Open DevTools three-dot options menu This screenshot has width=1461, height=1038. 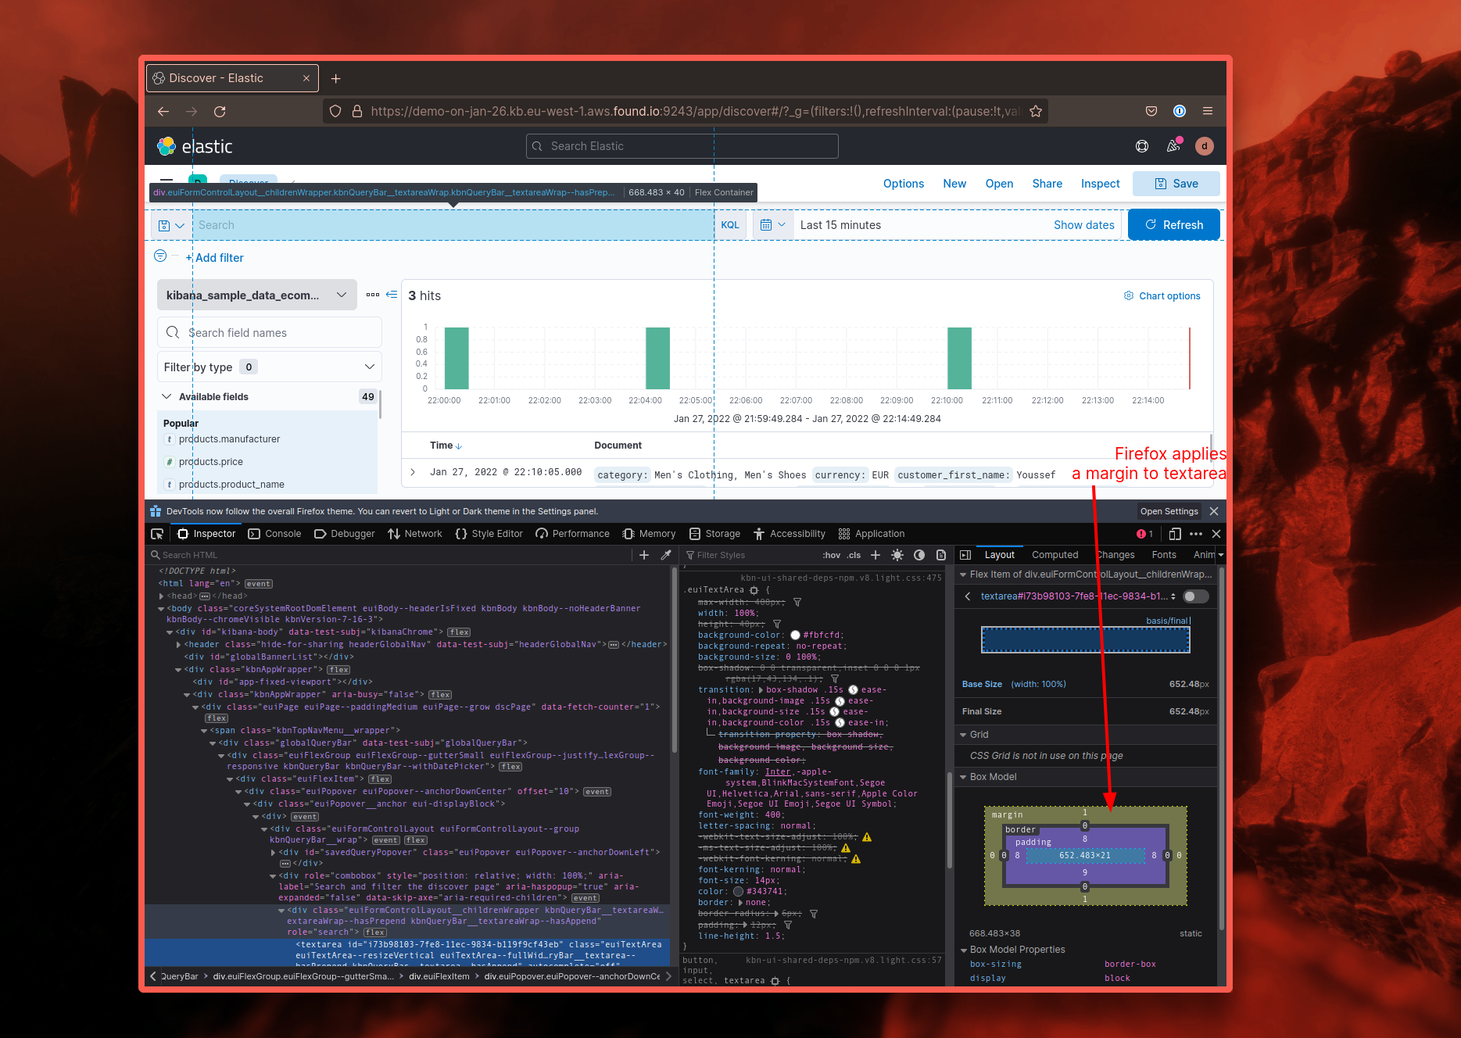pyautogui.click(x=1196, y=534)
